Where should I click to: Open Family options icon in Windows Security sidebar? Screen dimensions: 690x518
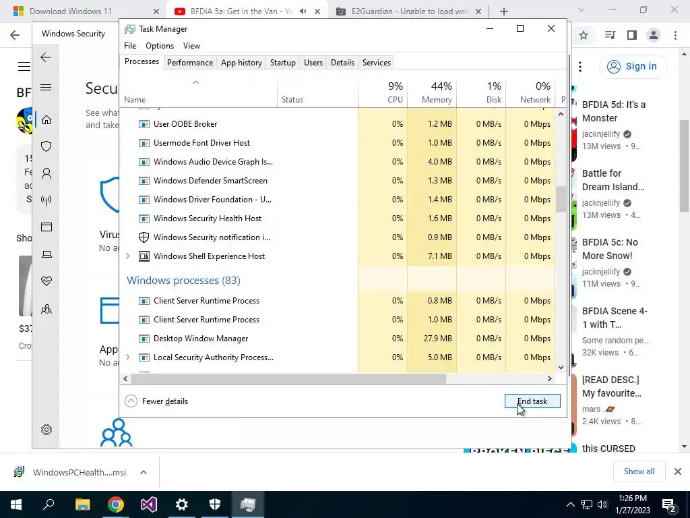[x=46, y=309]
